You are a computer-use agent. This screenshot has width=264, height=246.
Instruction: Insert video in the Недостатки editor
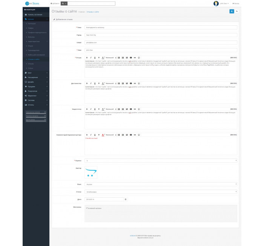click(131, 109)
